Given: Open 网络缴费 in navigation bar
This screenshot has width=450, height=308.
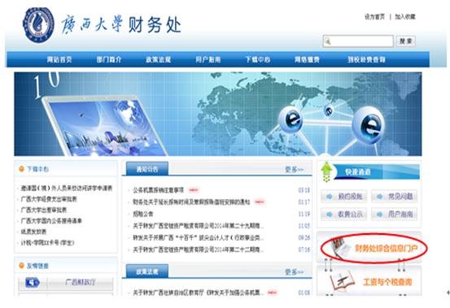Looking at the screenshot, I should pyautogui.click(x=307, y=59).
